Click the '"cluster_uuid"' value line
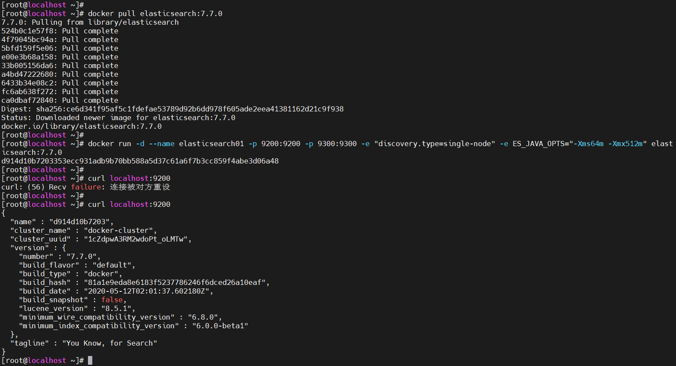Screen dimensions: 676x366 pyautogui.click(x=101, y=239)
